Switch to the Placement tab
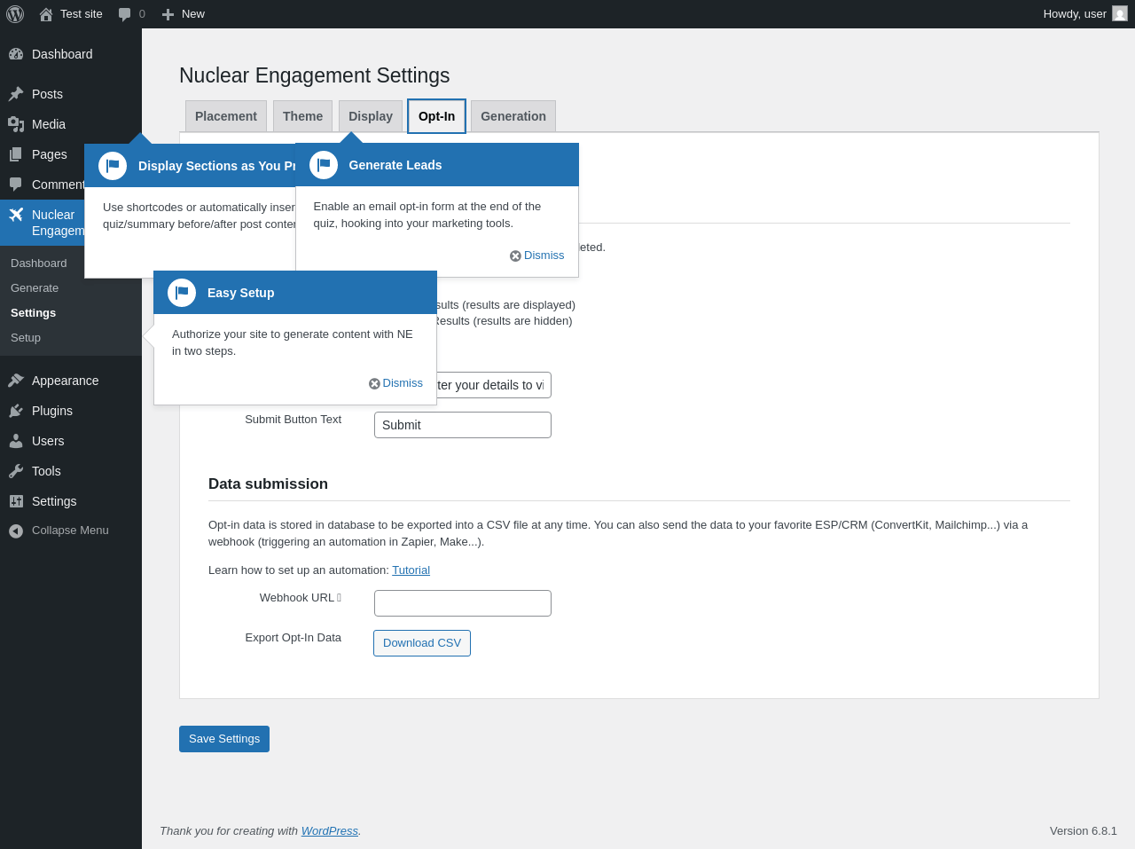The image size is (1135, 849). tap(226, 116)
